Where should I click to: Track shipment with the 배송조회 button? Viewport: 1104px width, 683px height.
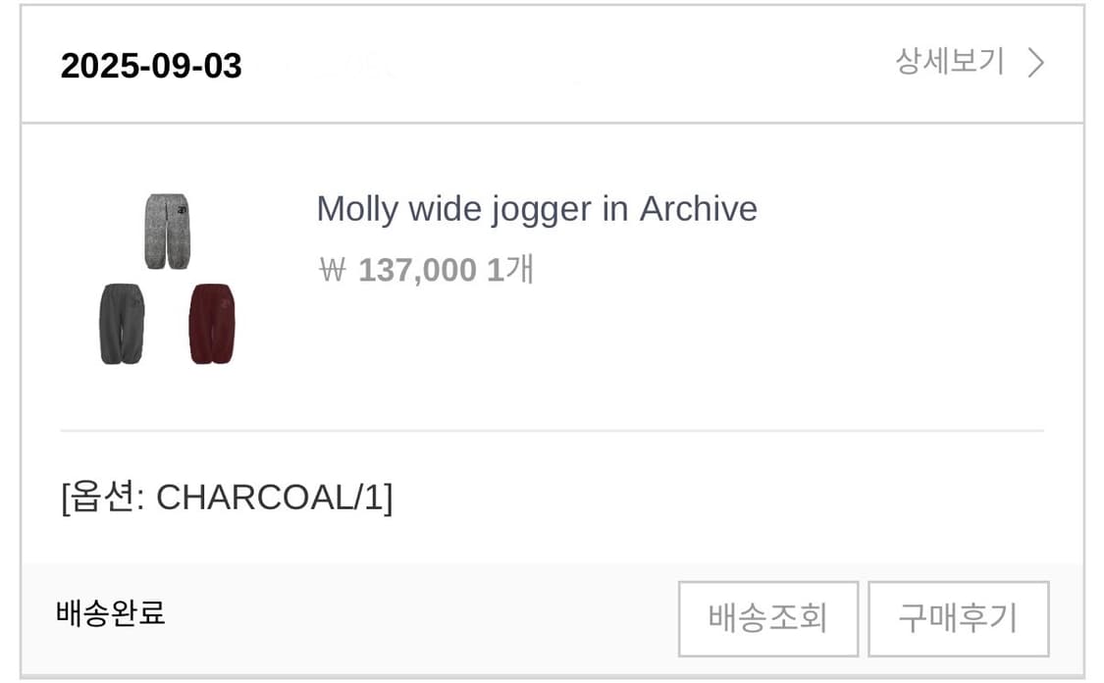point(768,618)
